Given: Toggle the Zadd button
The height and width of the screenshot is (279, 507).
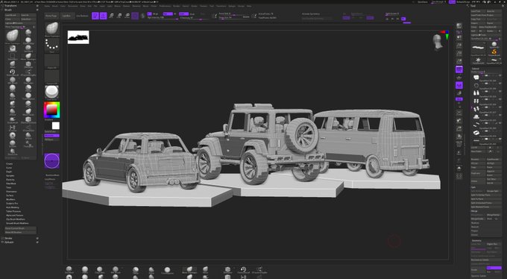Looking at the screenshot, I should coord(183,14).
